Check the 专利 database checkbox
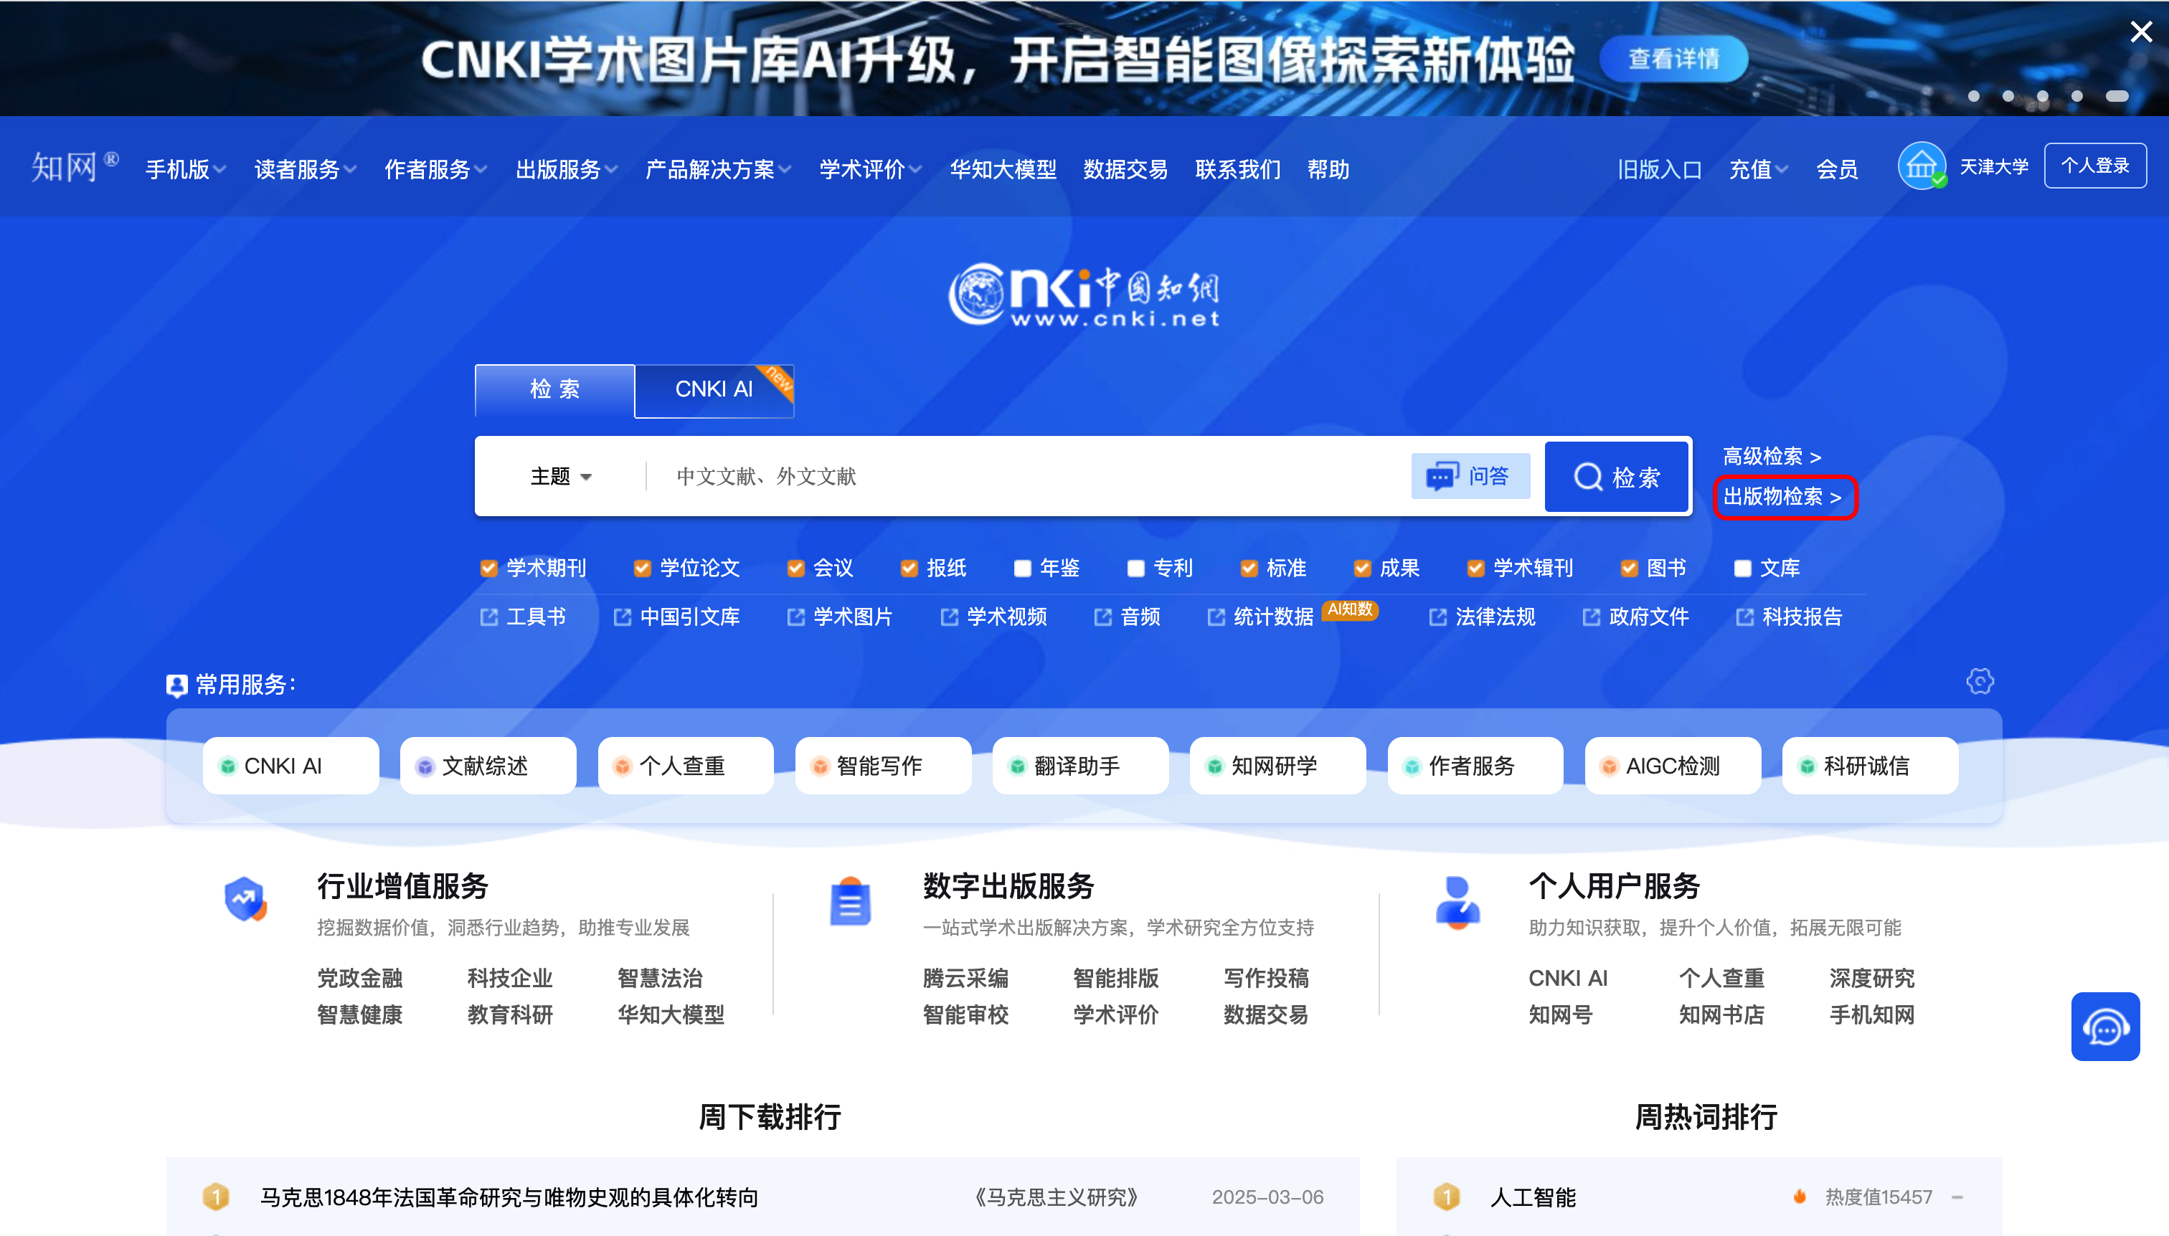 [x=1135, y=568]
